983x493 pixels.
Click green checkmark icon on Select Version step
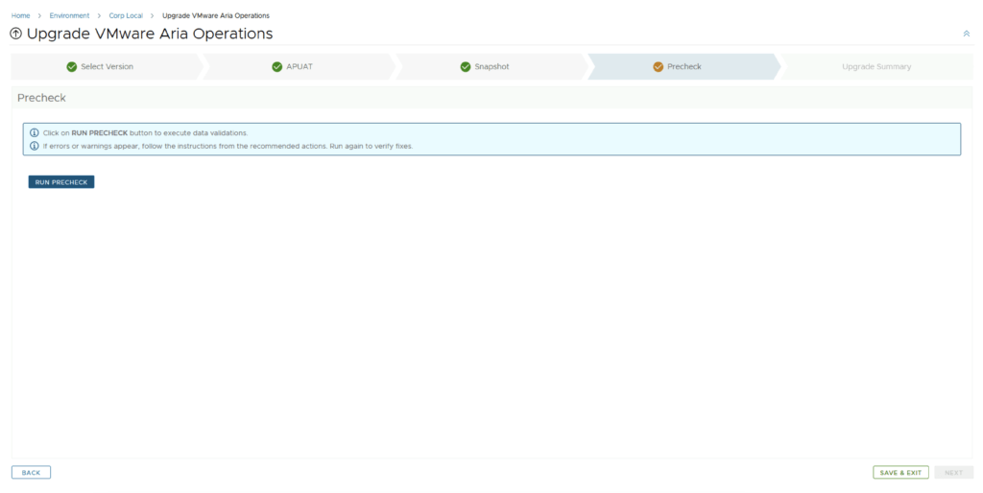pyautogui.click(x=71, y=67)
